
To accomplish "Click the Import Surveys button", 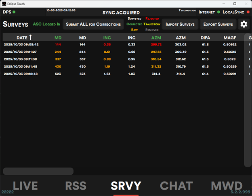I will point(180,24).
